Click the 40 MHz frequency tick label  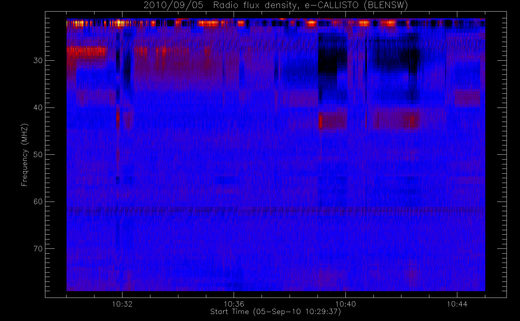point(38,108)
